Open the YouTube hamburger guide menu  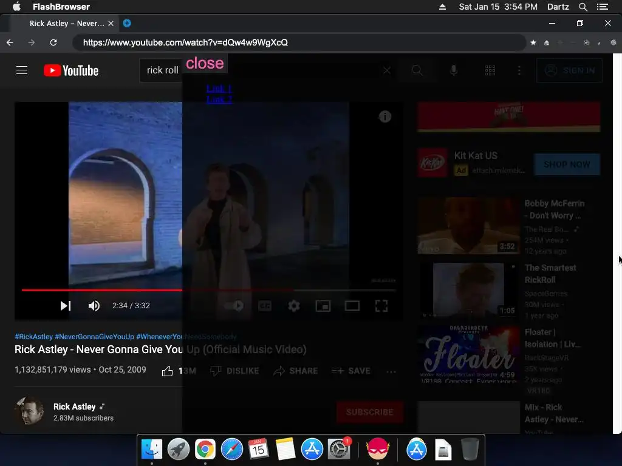22,70
